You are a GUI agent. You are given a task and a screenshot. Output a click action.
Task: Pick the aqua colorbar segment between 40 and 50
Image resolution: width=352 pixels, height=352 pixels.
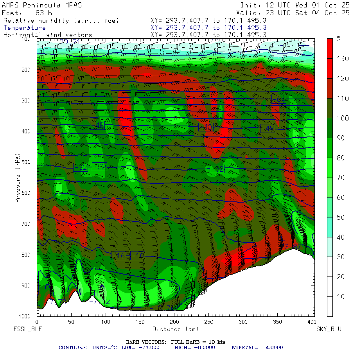coord(330,227)
